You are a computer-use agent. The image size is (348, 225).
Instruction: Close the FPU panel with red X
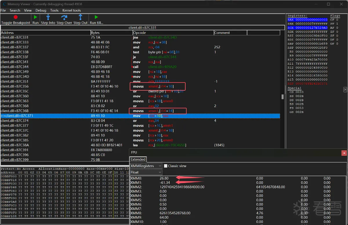344,153
